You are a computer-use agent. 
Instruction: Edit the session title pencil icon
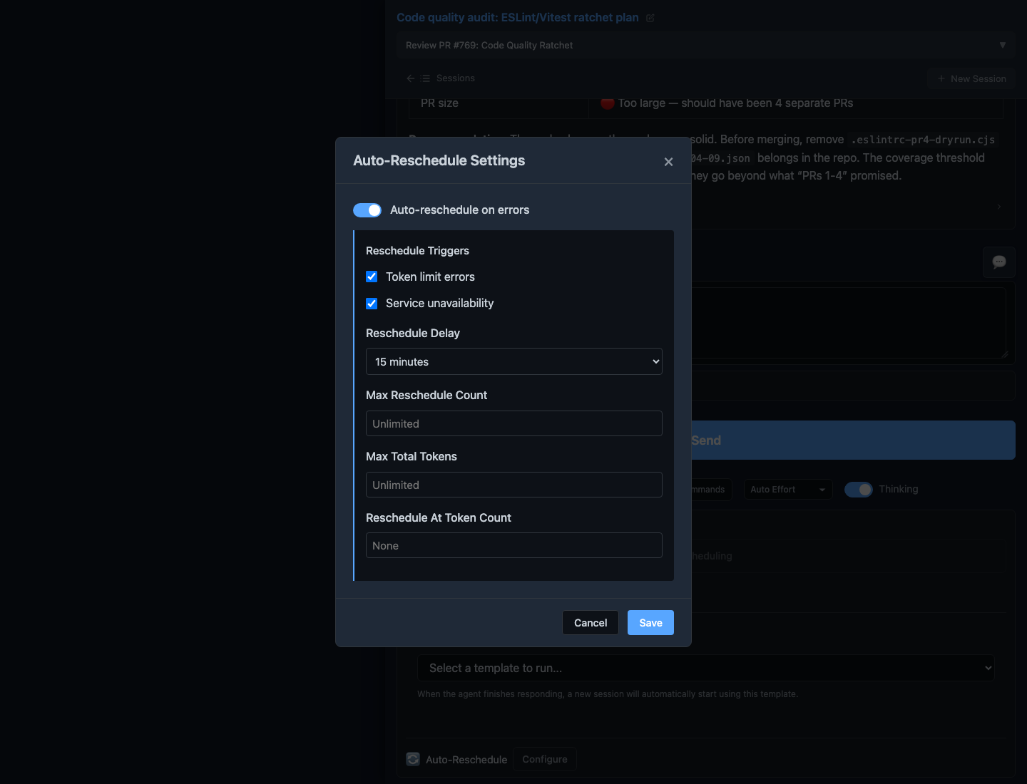[x=650, y=18]
